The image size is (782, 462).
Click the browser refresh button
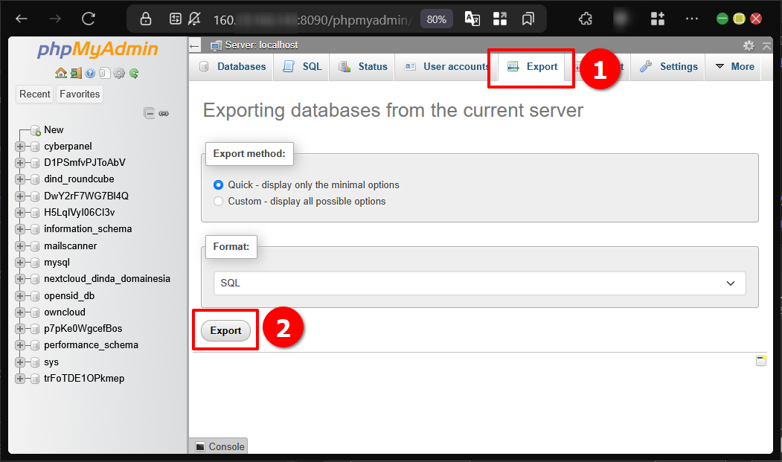(x=89, y=19)
